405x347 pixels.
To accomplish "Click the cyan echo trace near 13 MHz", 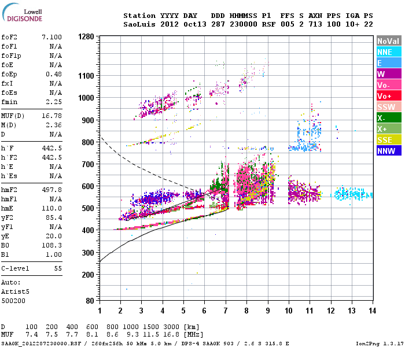I will point(352,194).
